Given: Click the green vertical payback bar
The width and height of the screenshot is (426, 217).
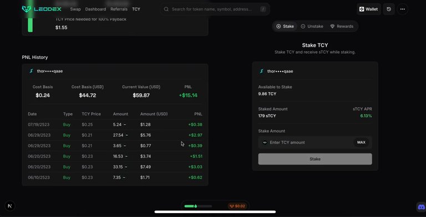Looking at the screenshot, I should click(30, 25).
